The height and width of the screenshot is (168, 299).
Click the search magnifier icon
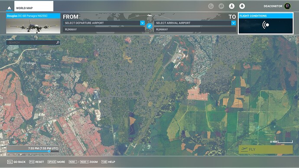58,42
